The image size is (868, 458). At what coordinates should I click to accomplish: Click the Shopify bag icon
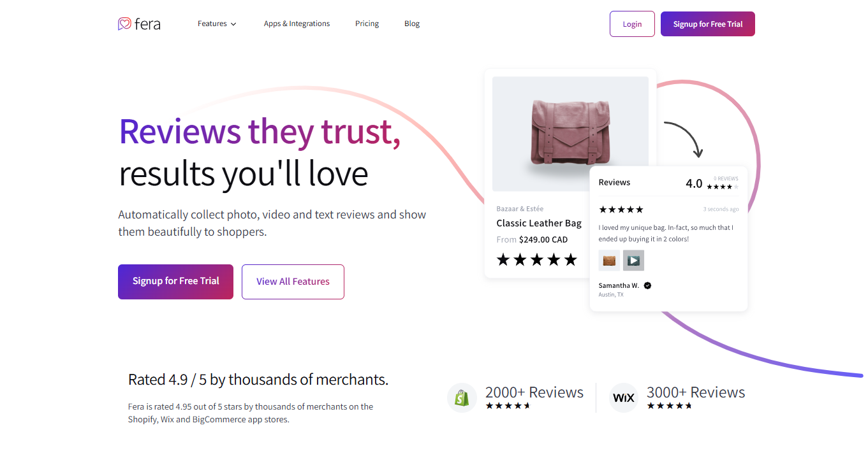pos(462,398)
